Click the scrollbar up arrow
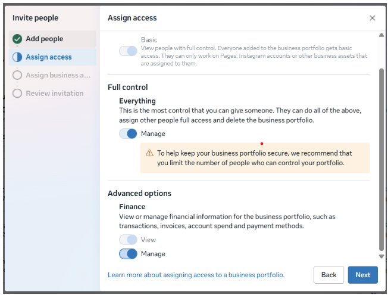Screen dimensions: 388x295 (x=381, y=35)
